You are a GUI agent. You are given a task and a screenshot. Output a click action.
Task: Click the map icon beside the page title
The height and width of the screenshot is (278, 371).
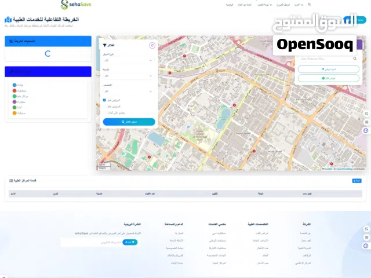tap(8, 19)
